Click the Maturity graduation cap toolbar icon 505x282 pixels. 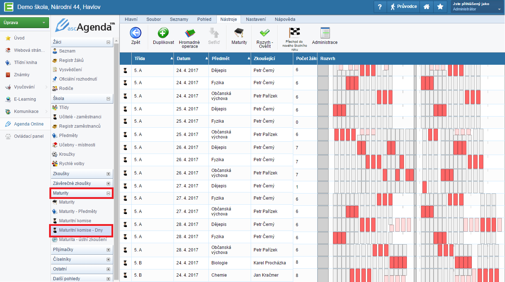[x=239, y=33]
